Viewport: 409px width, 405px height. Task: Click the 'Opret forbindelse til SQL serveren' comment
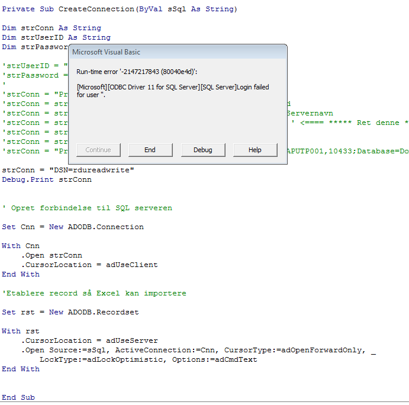click(87, 208)
